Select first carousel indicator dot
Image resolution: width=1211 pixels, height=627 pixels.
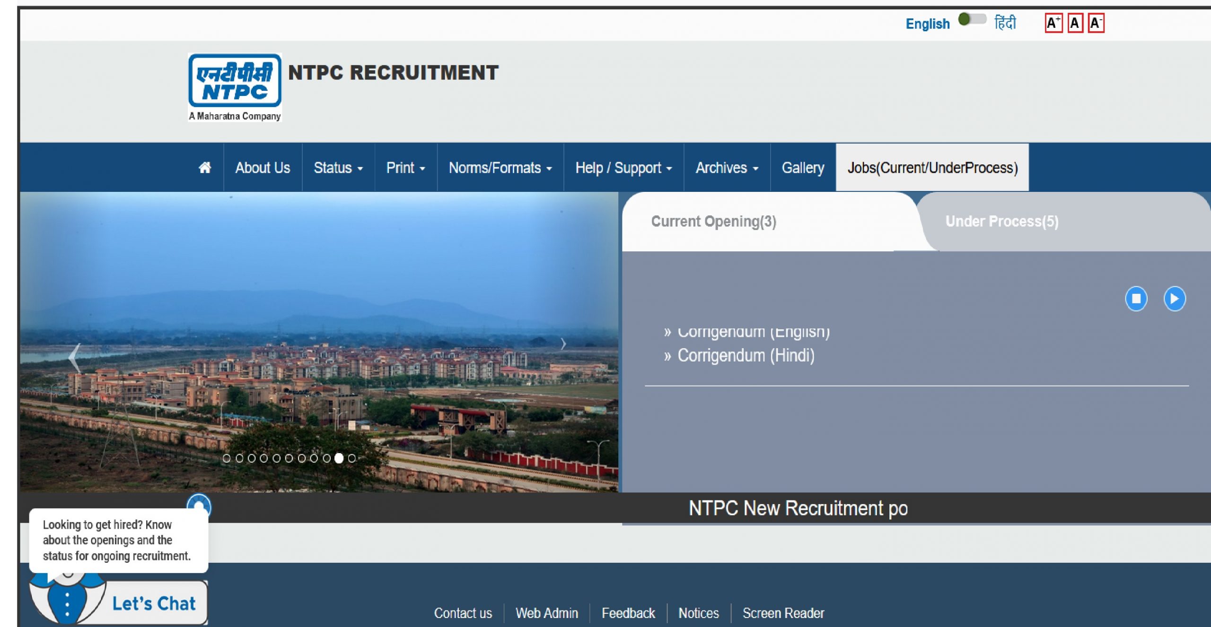227,458
